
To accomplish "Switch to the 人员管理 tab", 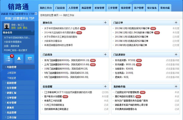I will click(73, 8).
